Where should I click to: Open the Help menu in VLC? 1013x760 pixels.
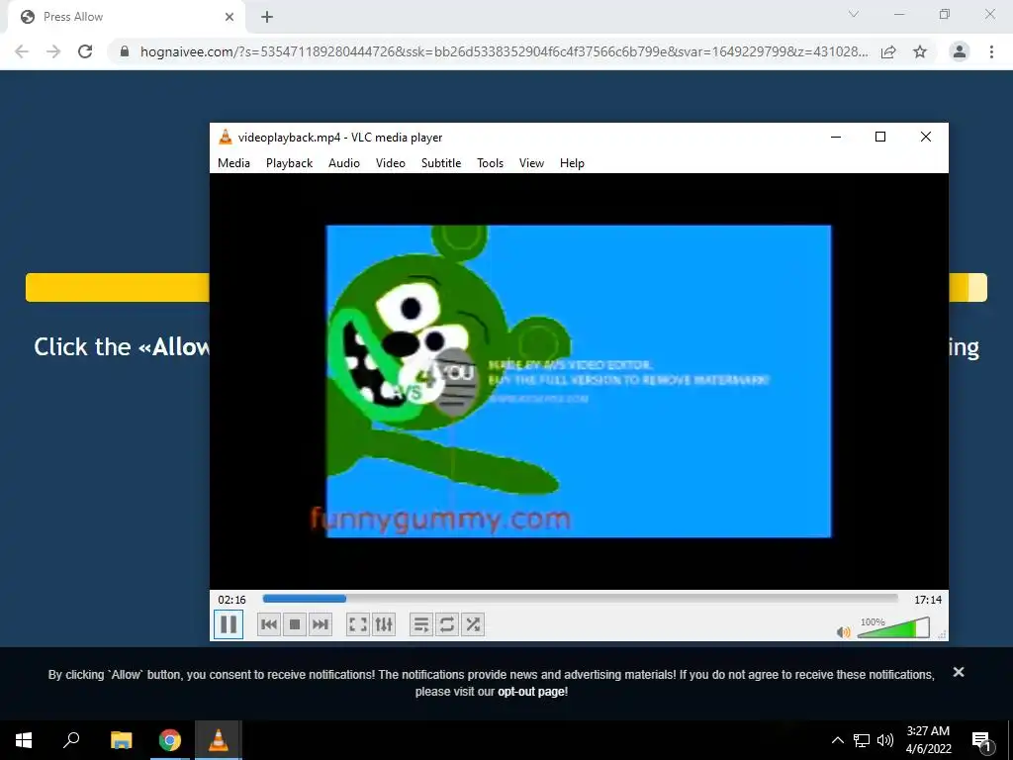(x=573, y=163)
